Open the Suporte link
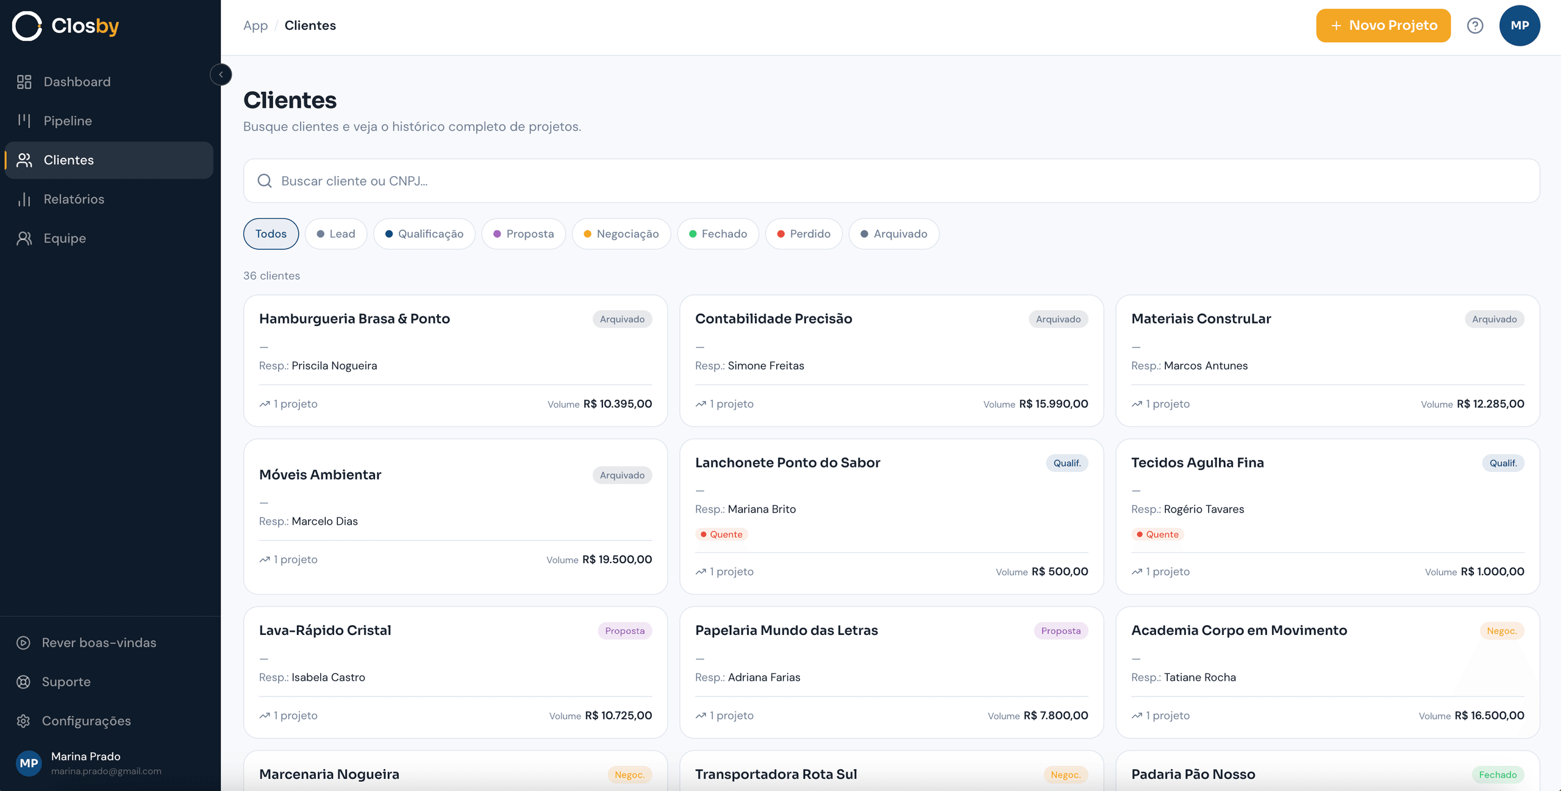 coord(109,681)
